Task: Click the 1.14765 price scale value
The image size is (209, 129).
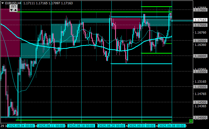Action: 200,94
